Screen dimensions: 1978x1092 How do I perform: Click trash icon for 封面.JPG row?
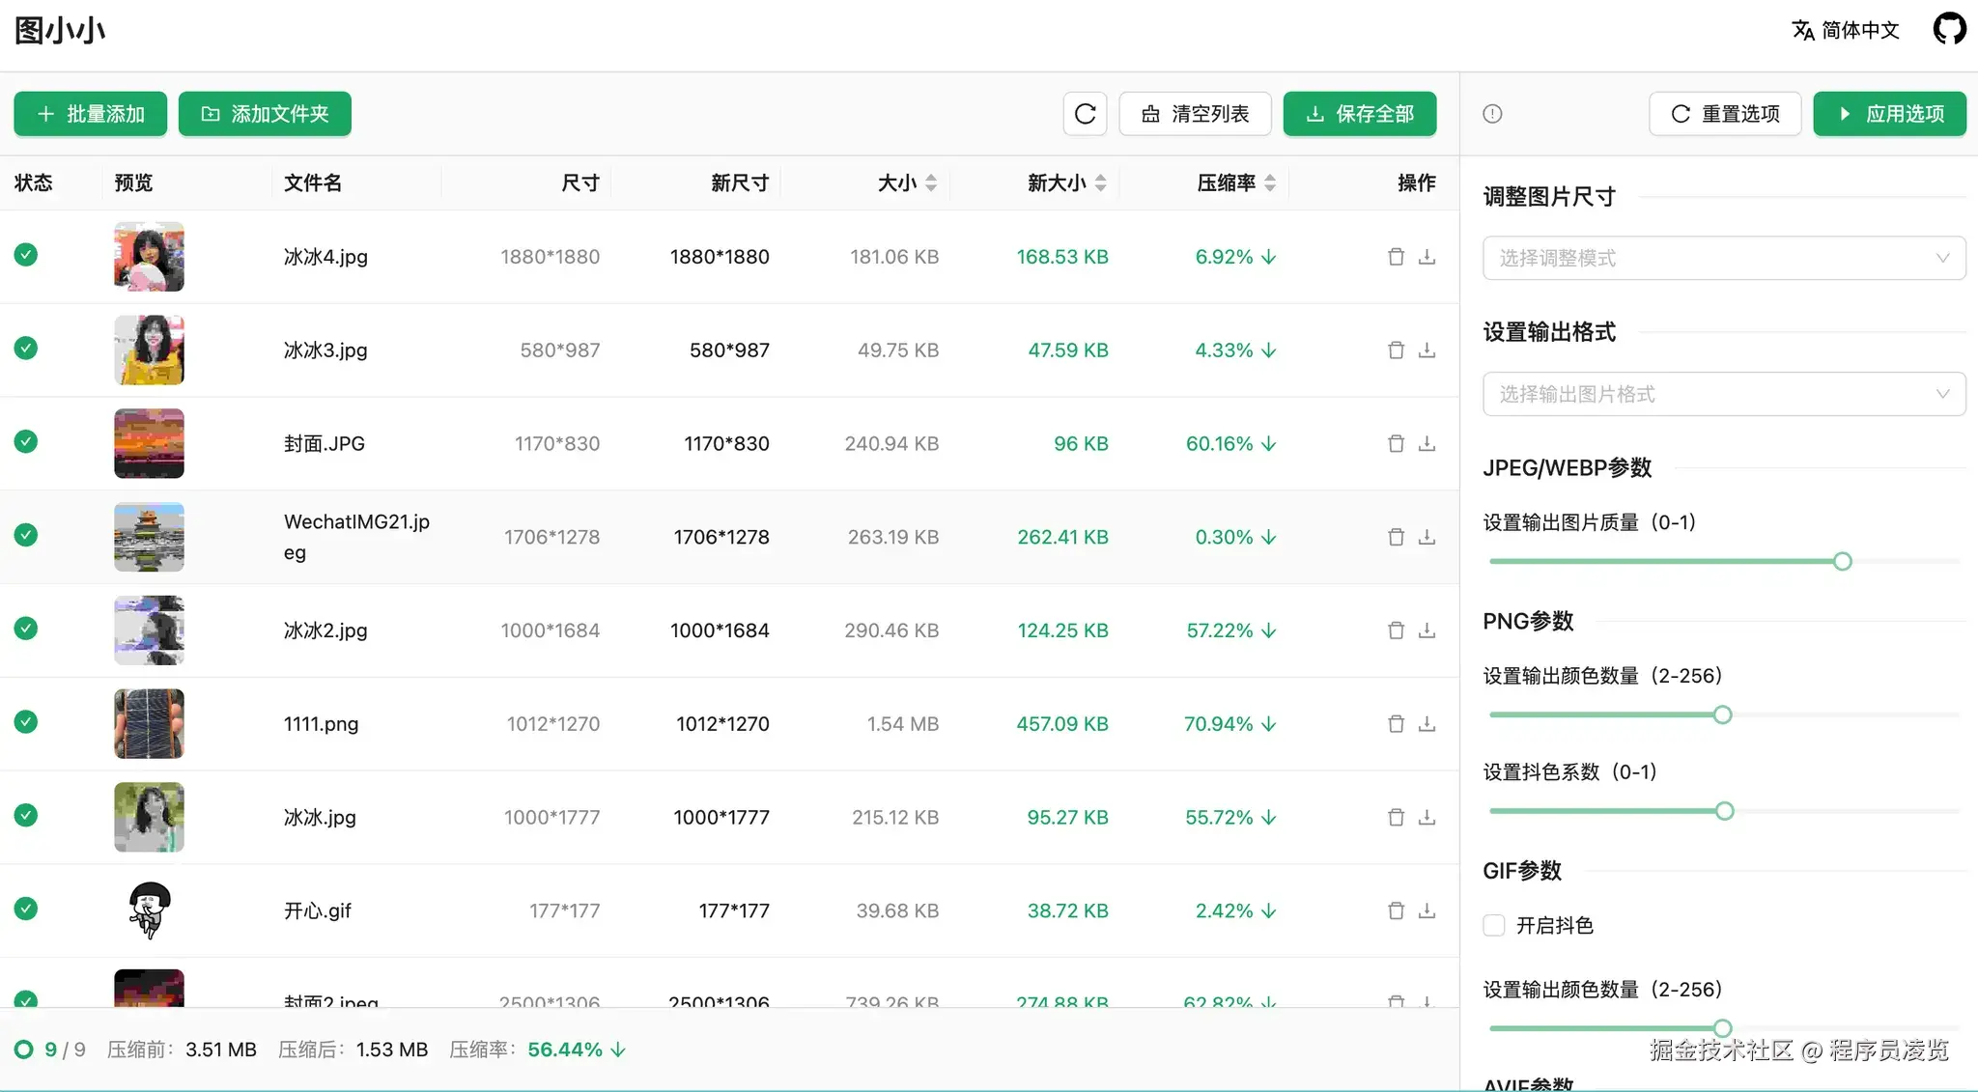click(x=1396, y=444)
